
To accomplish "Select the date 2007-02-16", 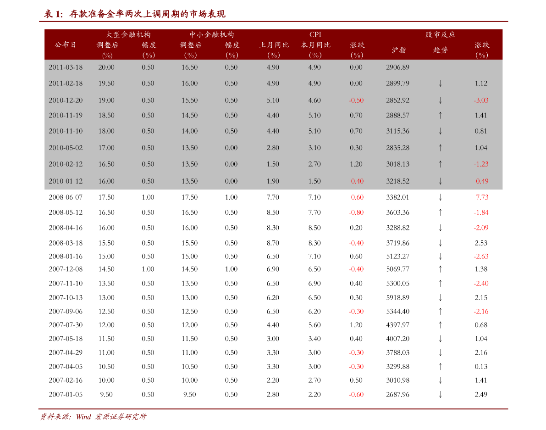I will click(x=66, y=380).
